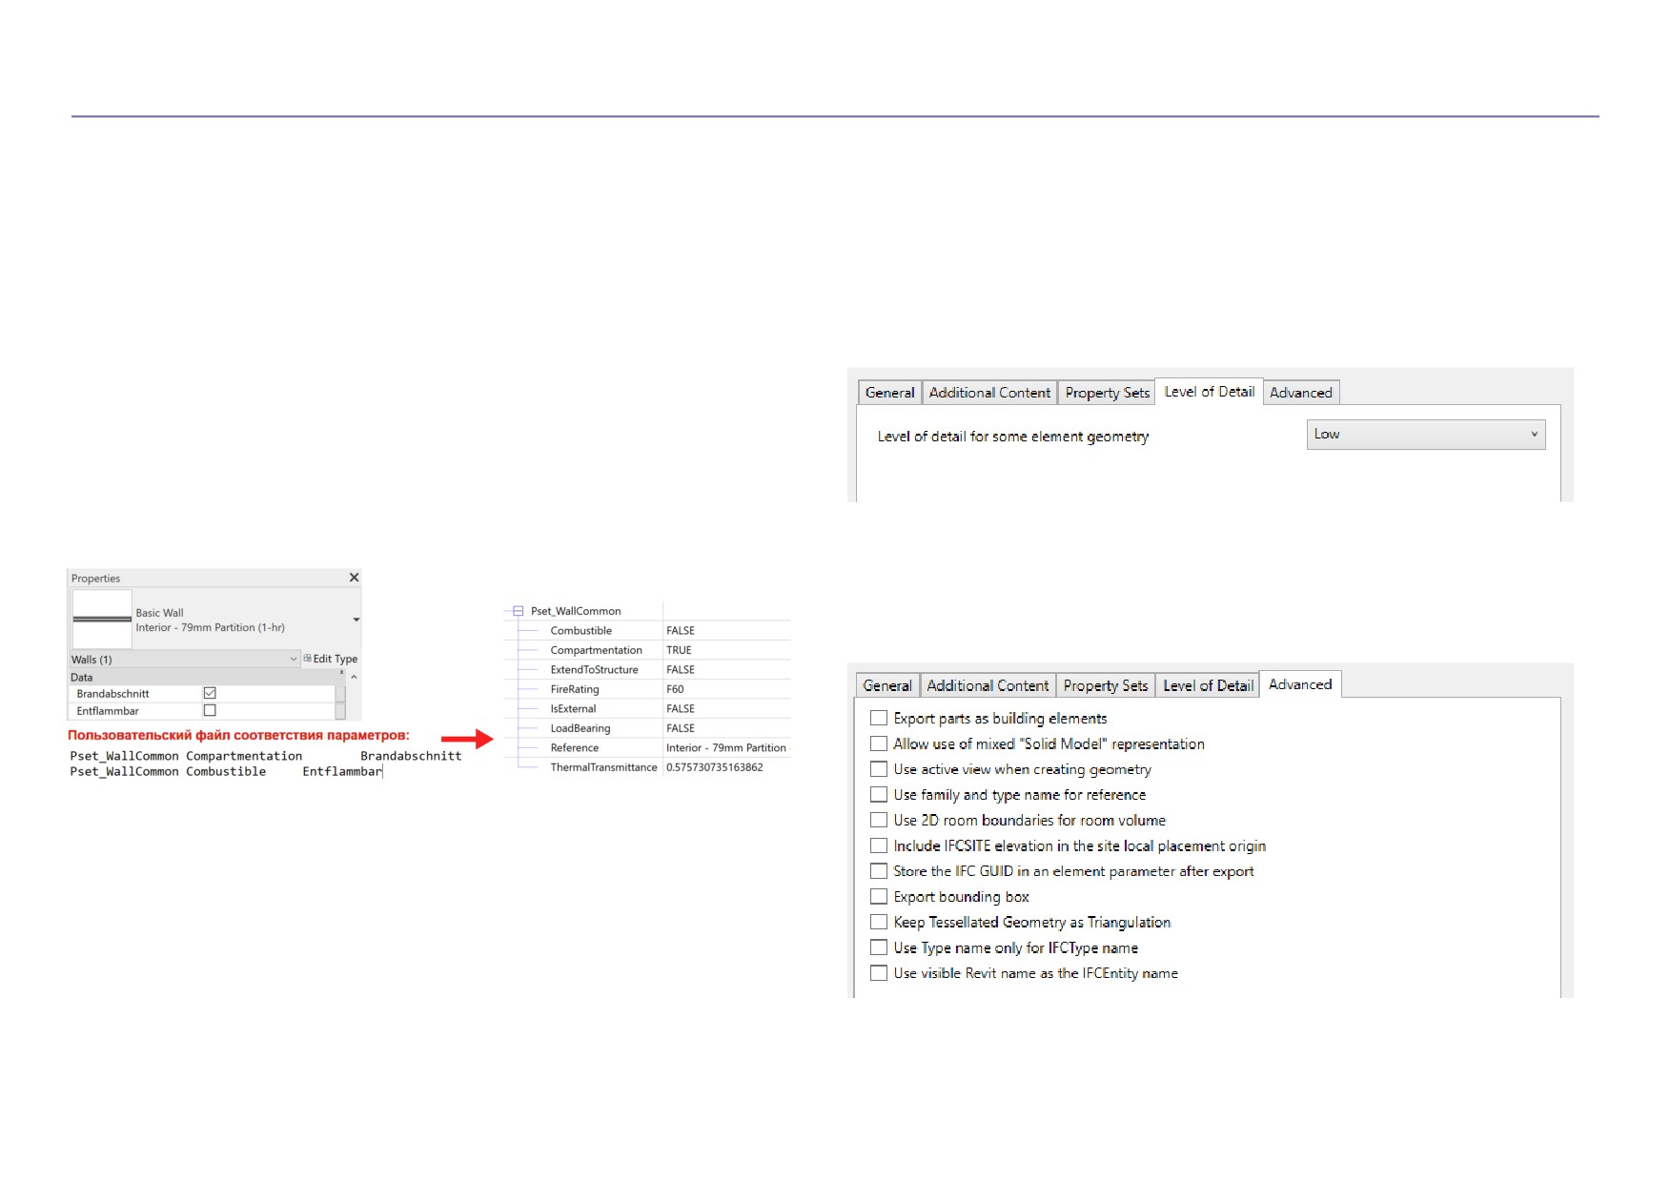Open Level of Detail tab in lower dialog
The image size is (1670, 1181).
1208,685
